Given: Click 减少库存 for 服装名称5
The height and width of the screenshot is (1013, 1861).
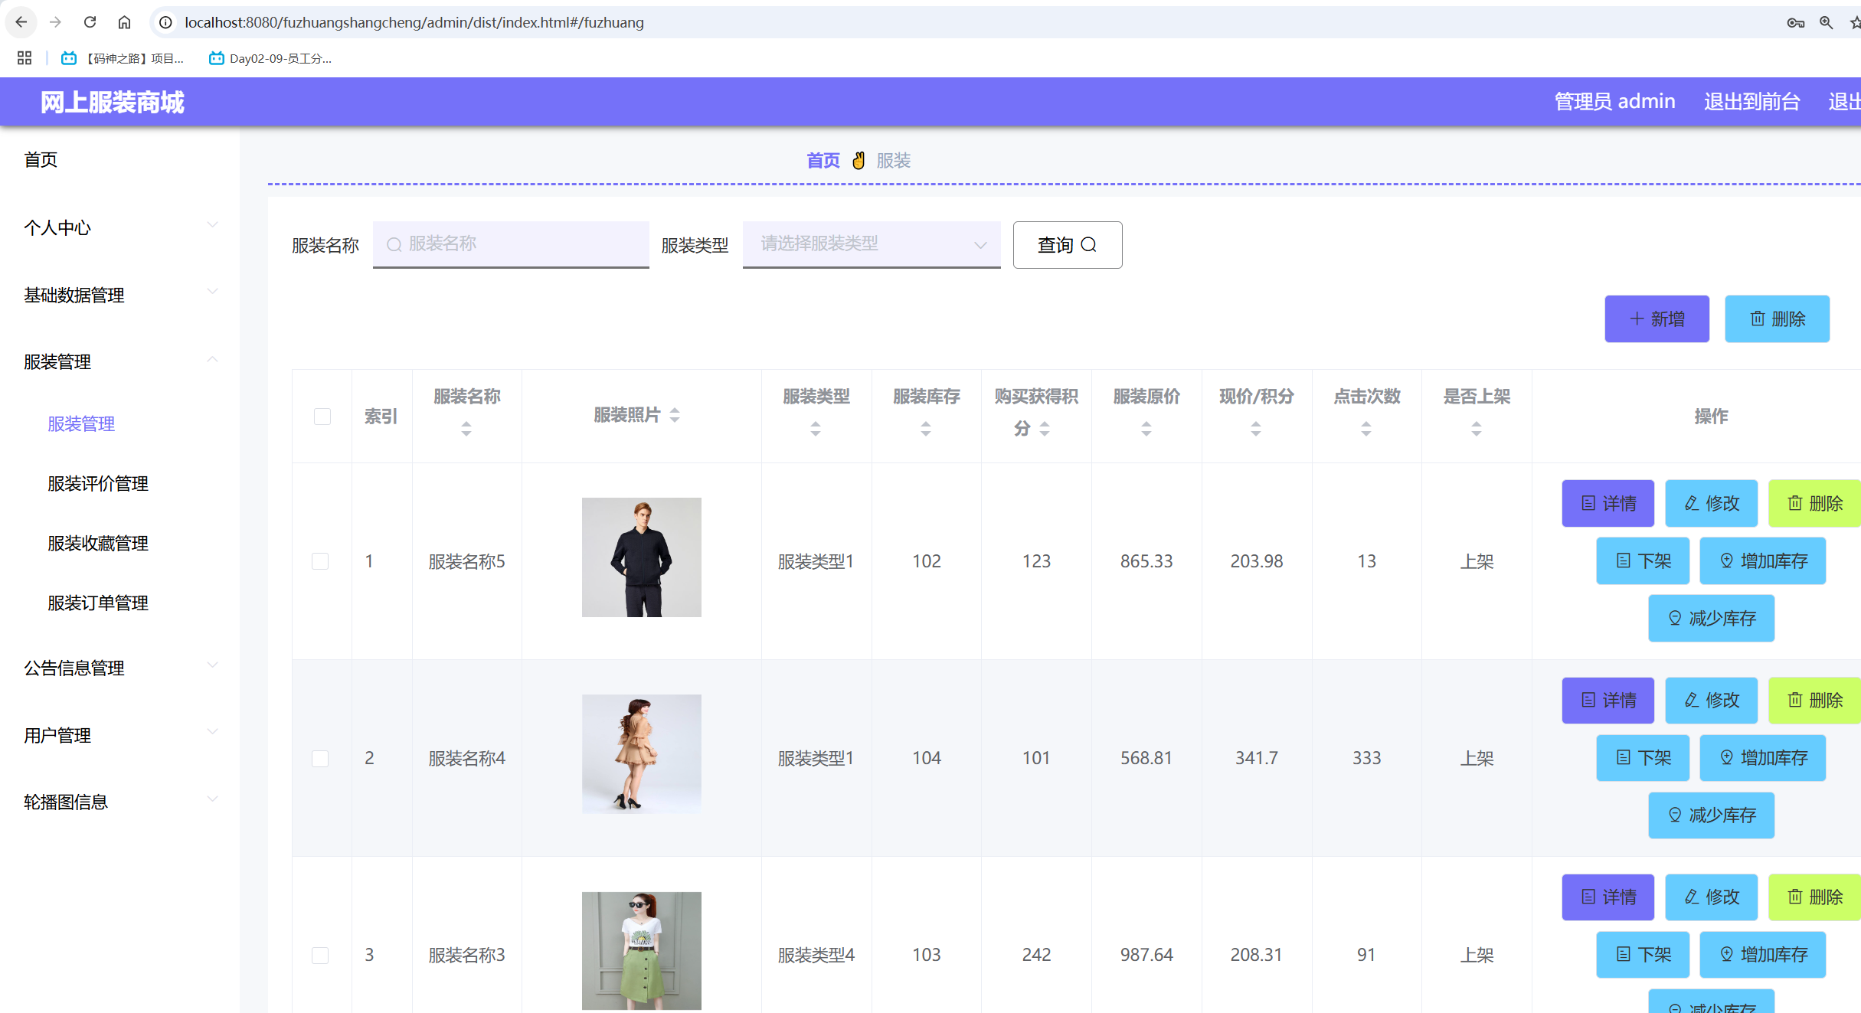Looking at the screenshot, I should [1712, 618].
